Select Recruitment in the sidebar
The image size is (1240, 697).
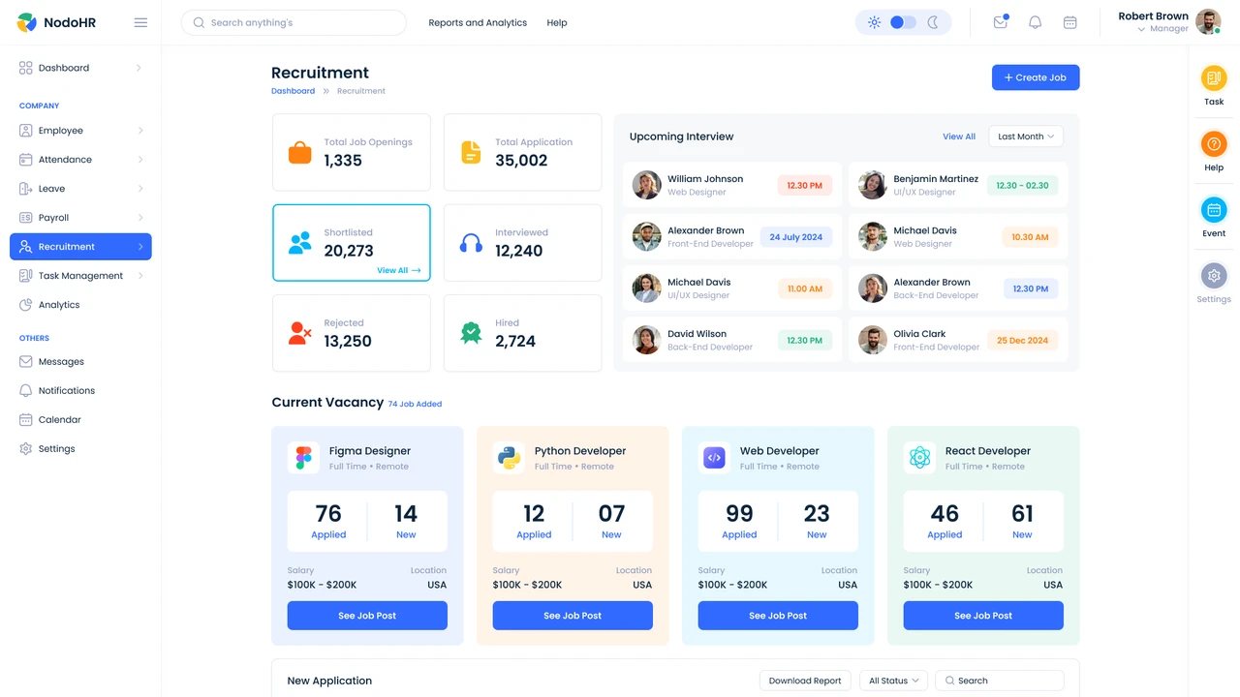point(80,247)
